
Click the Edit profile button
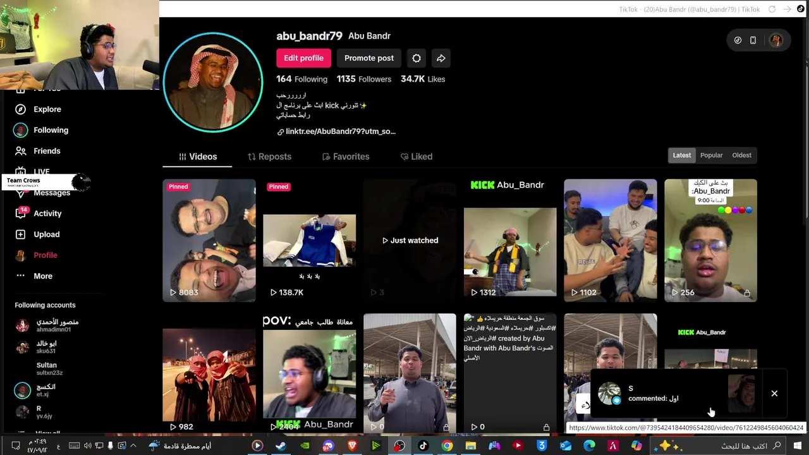[303, 58]
